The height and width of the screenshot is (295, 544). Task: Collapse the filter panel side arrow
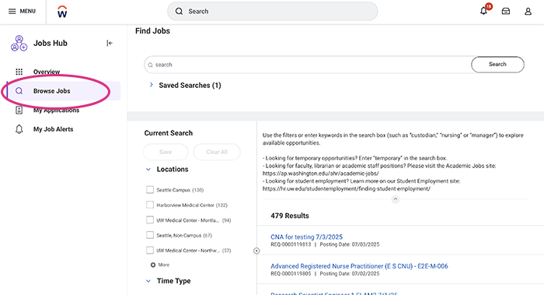coord(256,251)
